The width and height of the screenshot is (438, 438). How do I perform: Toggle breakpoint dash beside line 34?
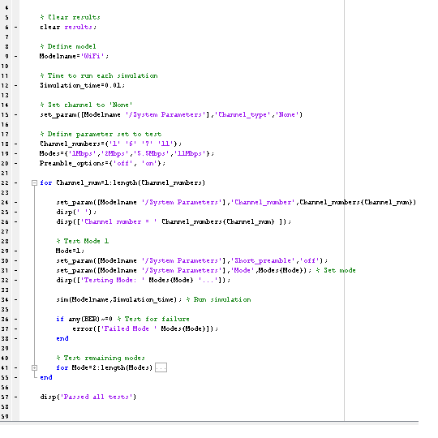tap(16, 300)
